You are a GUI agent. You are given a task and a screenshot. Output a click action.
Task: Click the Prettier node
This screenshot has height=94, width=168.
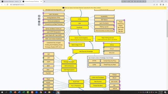[x=114, y=75]
